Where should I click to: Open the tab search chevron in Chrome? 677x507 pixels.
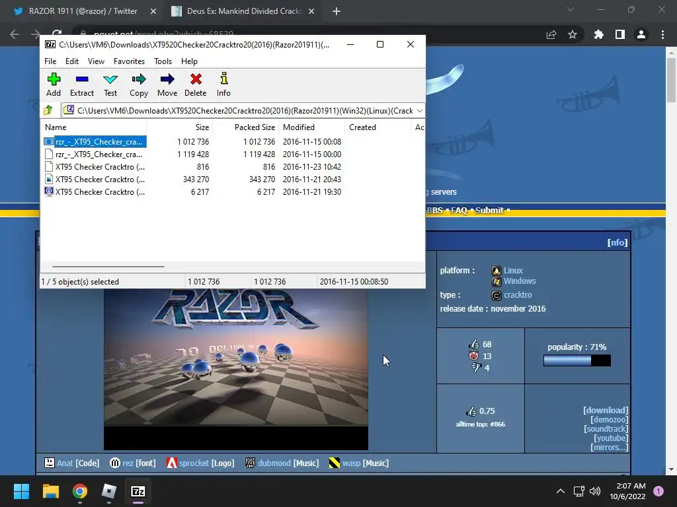571,9
